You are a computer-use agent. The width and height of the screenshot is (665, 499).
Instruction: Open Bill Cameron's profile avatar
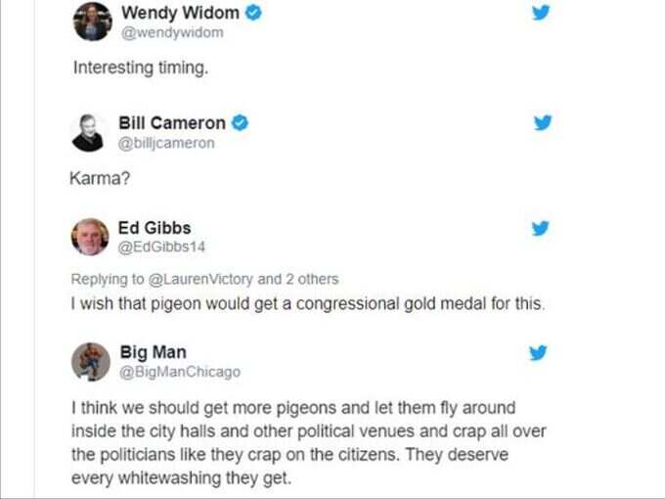pos(88,133)
